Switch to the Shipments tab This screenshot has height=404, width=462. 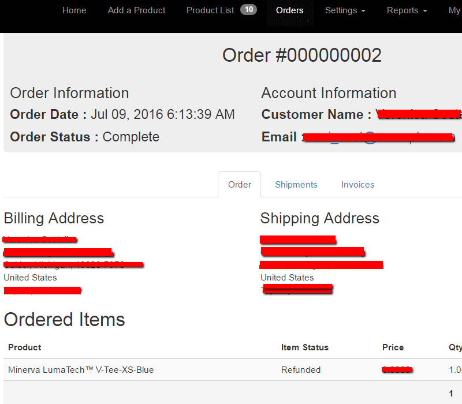(x=296, y=185)
